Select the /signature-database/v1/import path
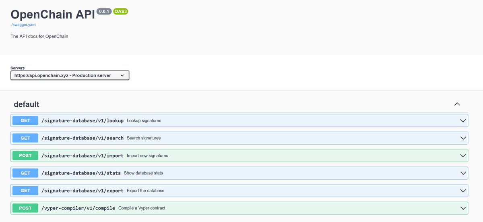The width and height of the screenshot is (483, 222). [x=83, y=156]
